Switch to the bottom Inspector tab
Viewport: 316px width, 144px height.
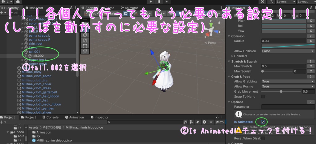[100, 117]
